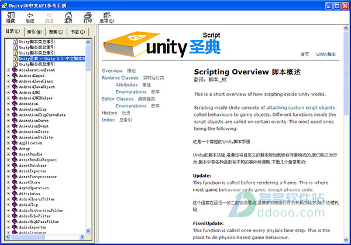
Task: Open the Runtime Classes link
Action: click(x=120, y=78)
